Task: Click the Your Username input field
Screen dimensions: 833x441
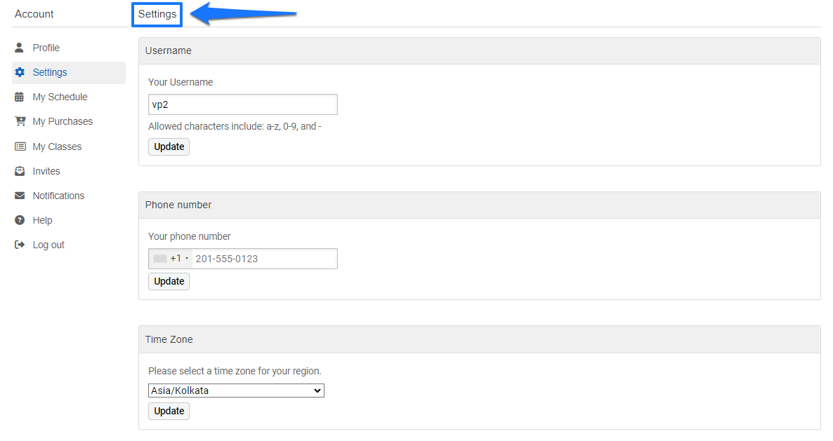Action: pyautogui.click(x=243, y=104)
